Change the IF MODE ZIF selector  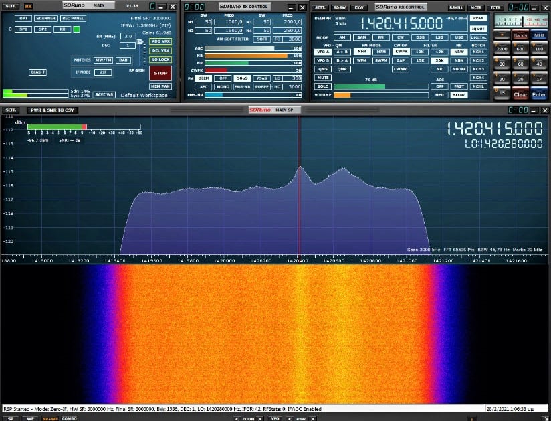(102, 72)
